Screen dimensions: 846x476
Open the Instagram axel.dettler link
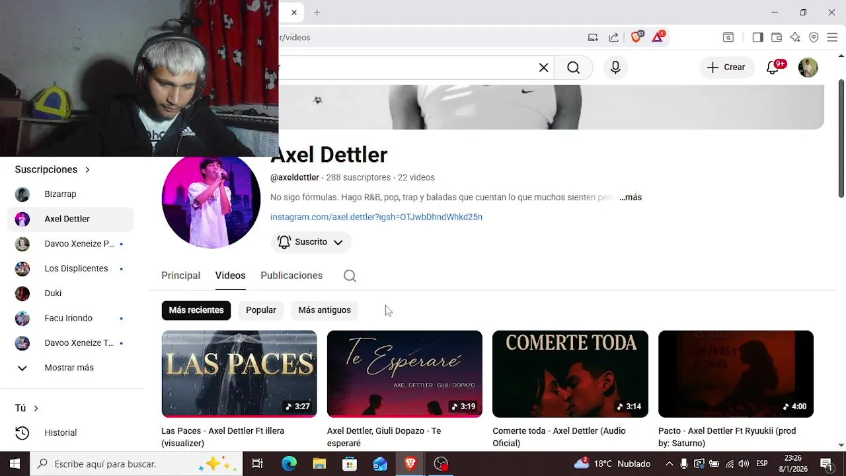coord(376,217)
